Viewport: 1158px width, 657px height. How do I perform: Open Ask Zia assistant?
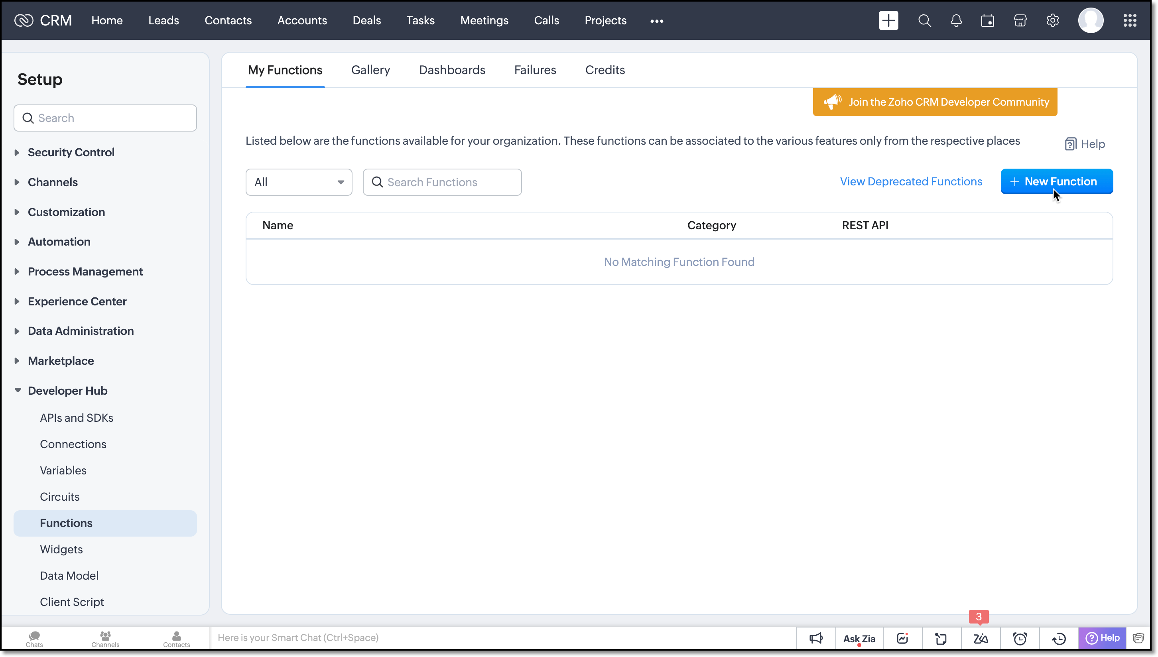tap(859, 638)
